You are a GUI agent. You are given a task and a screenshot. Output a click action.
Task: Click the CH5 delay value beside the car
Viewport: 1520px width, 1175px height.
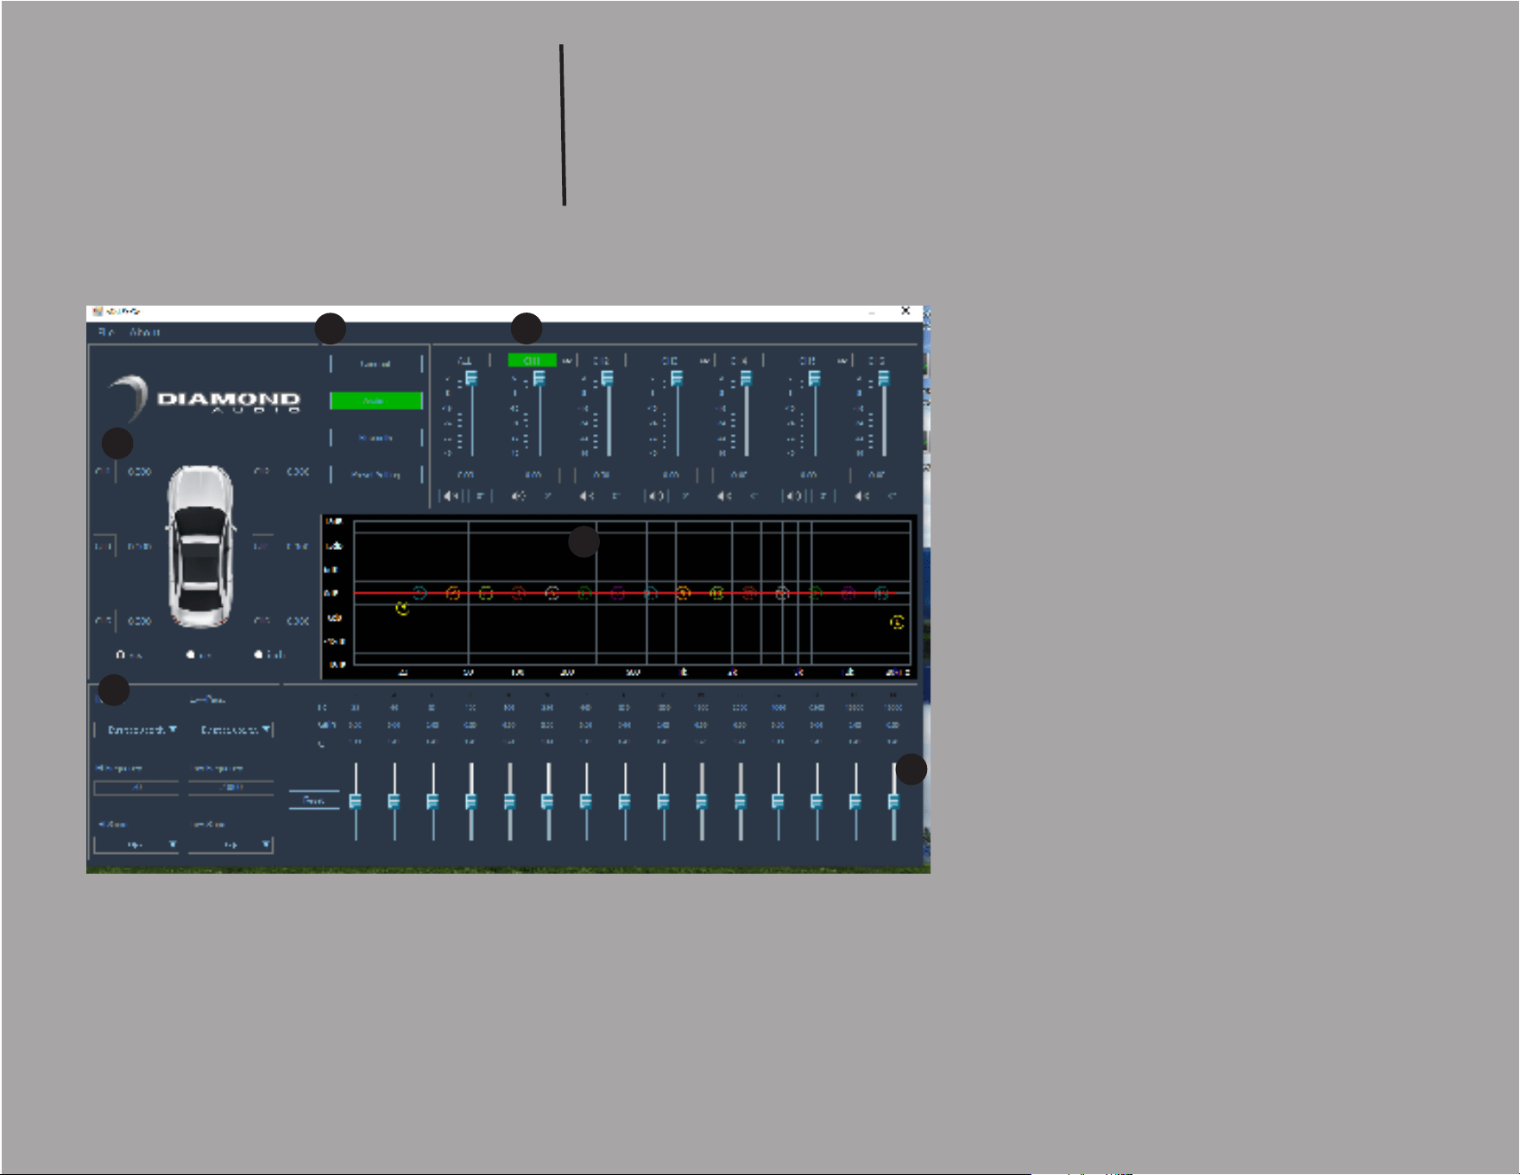(x=140, y=621)
